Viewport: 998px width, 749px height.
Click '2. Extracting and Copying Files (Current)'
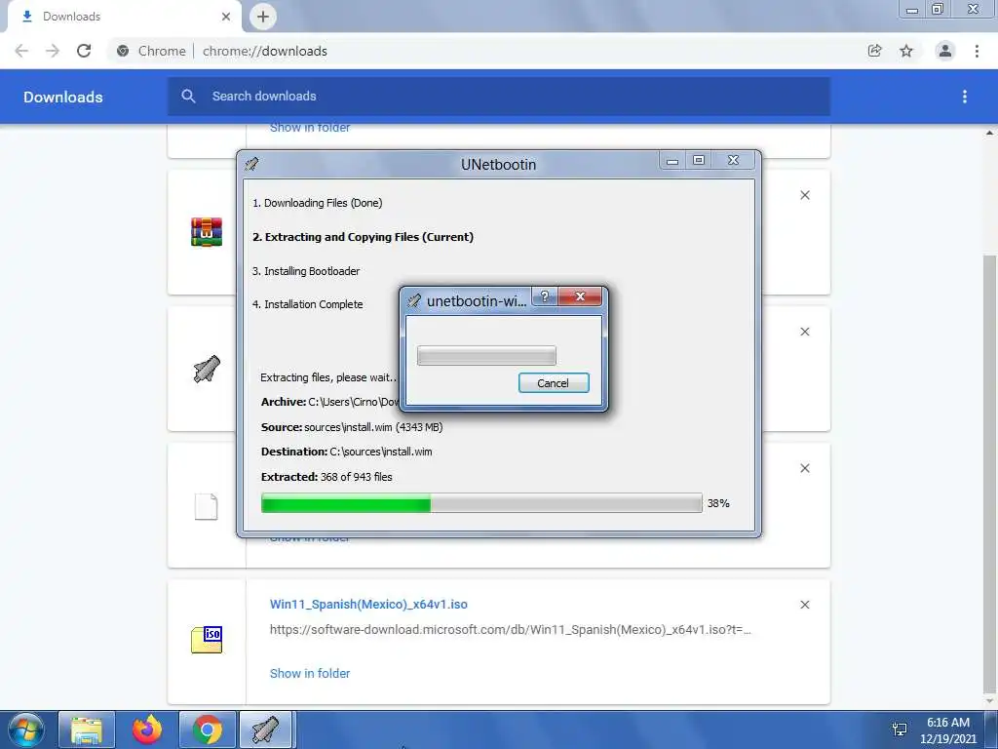[363, 237]
